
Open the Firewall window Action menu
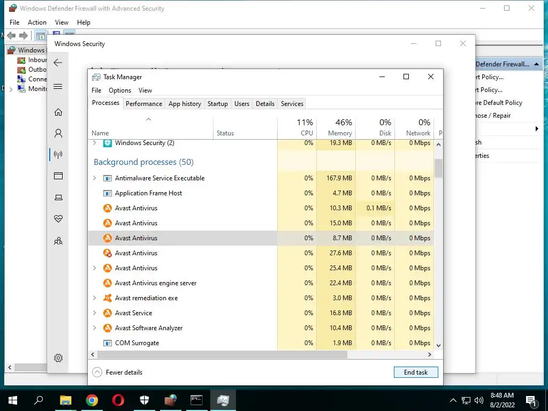pos(37,22)
